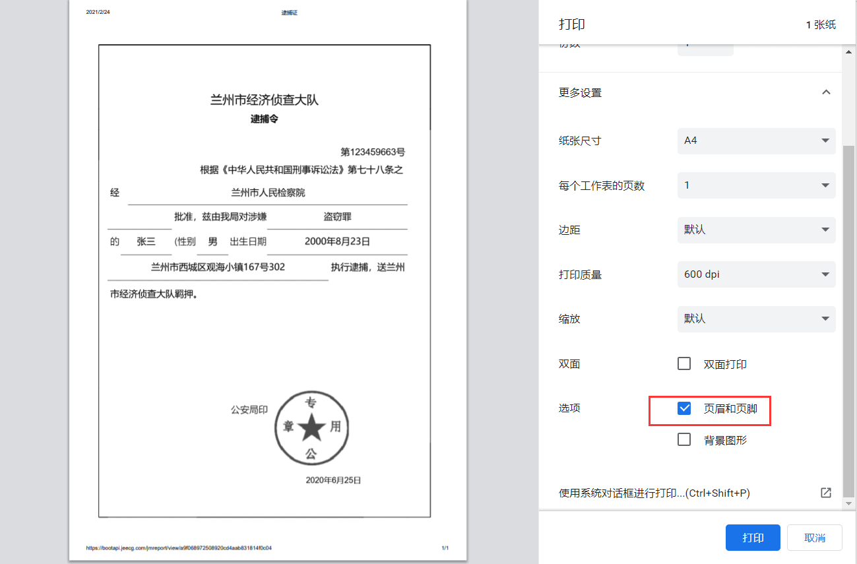Click the 逮捕证 header link in preview
This screenshot has height=564, width=857.
point(289,12)
